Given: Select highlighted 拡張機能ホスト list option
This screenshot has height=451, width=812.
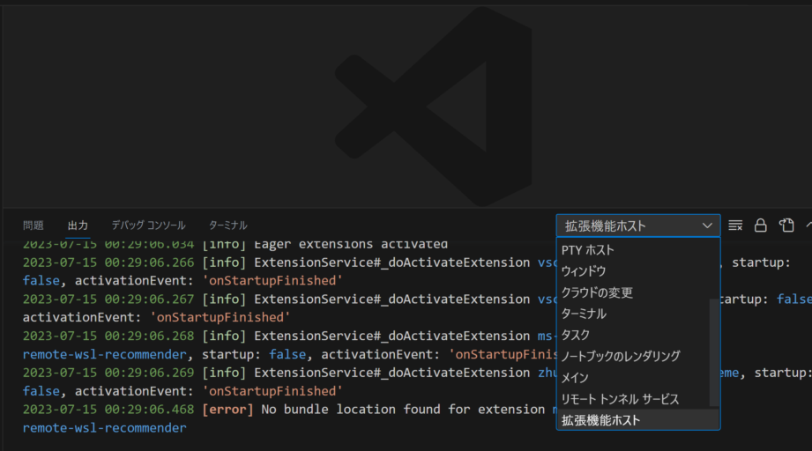Looking at the screenshot, I should 600,420.
